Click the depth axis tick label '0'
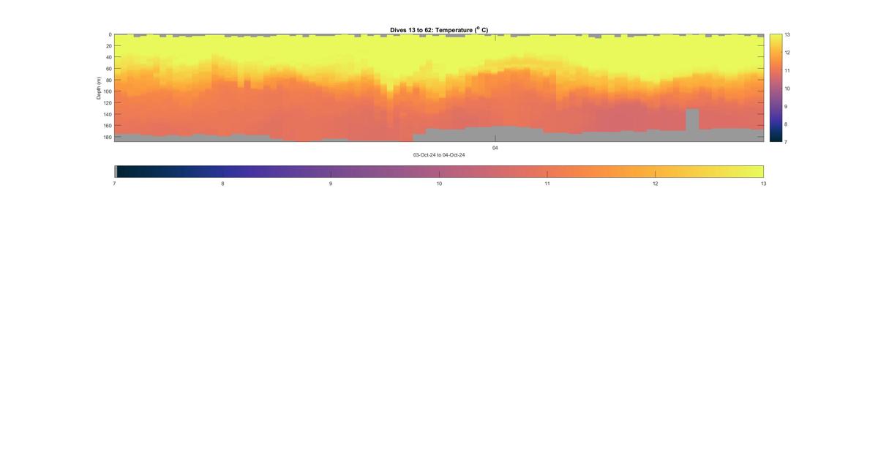The width and height of the screenshot is (878, 455). [110, 34]
